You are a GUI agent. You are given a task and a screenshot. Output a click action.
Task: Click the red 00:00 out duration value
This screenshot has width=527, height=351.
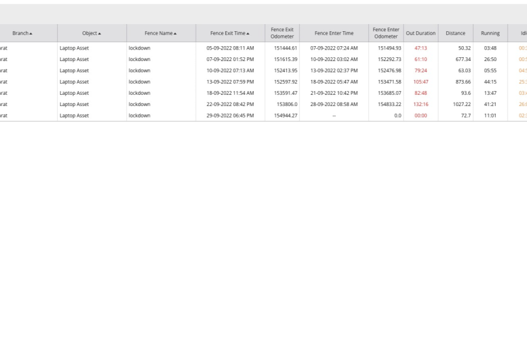point(420,116)
